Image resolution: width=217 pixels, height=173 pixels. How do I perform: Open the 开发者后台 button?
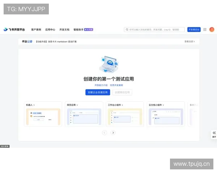tap(194, 30)
